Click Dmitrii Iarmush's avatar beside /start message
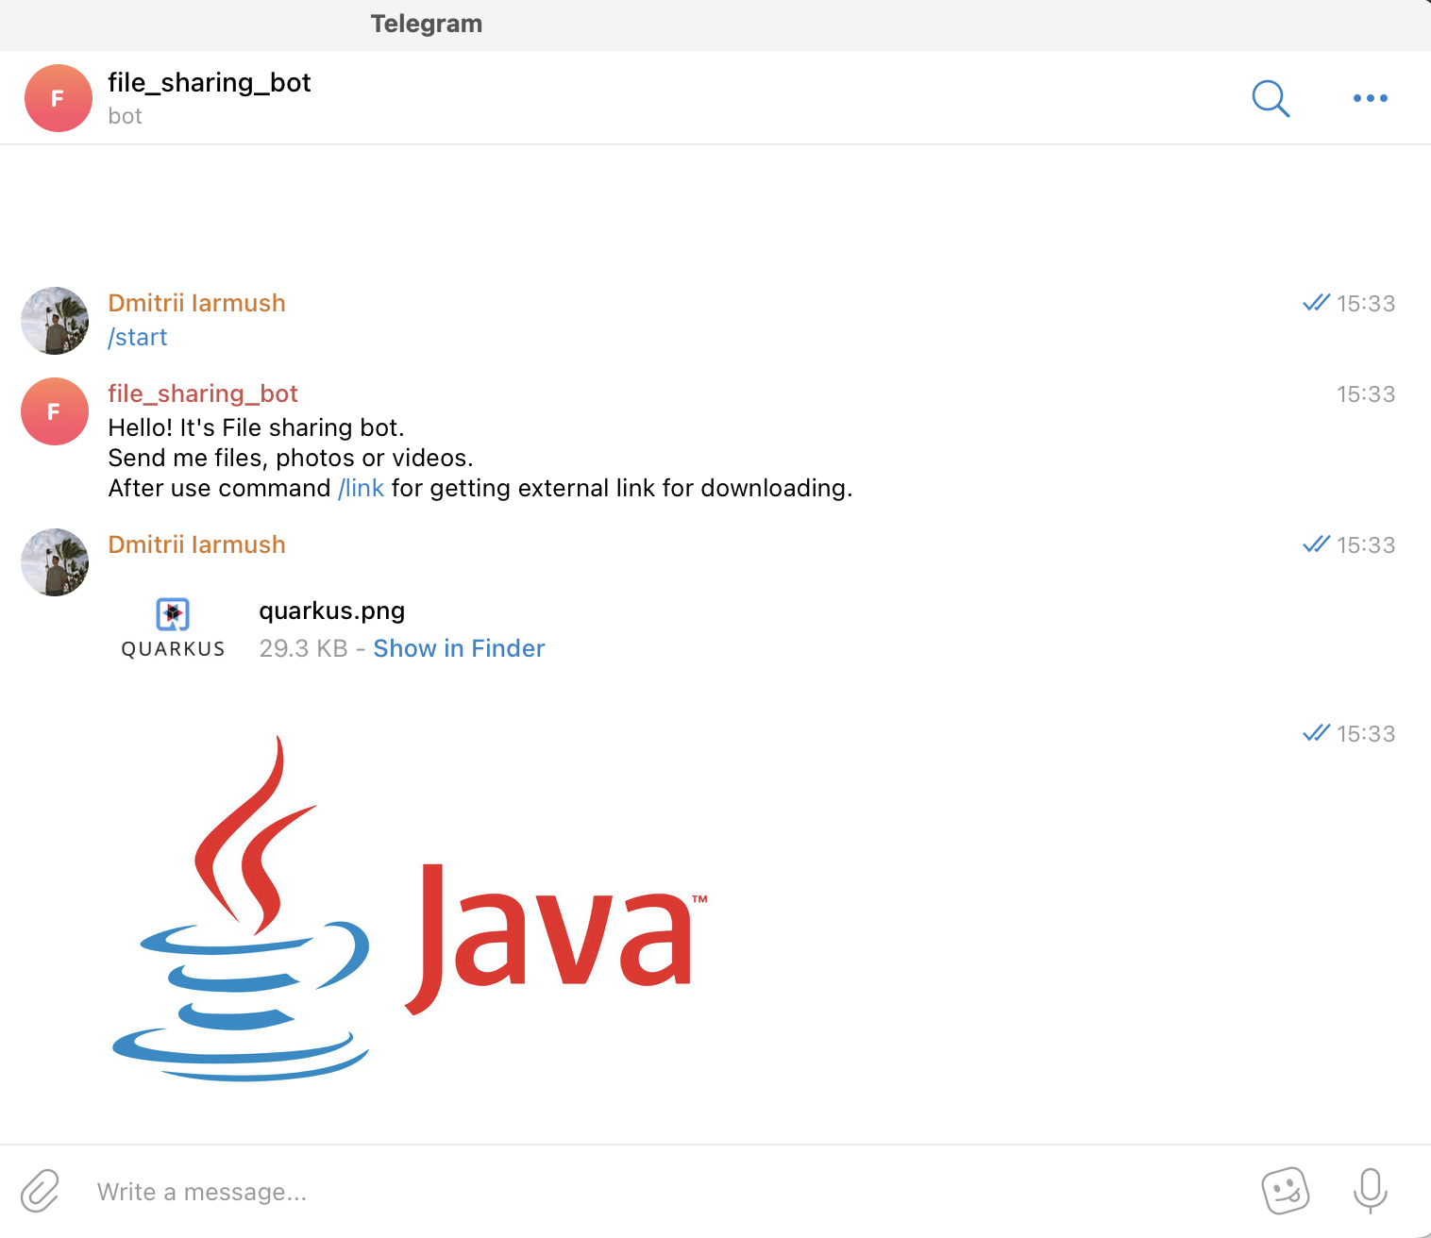Screen dimensions: 1431x1238 55,321
